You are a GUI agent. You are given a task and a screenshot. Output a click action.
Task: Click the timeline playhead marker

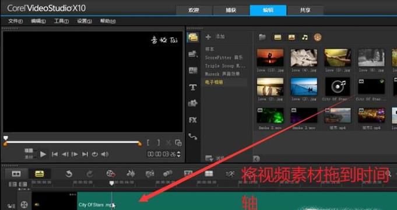(x=111, y=183)
